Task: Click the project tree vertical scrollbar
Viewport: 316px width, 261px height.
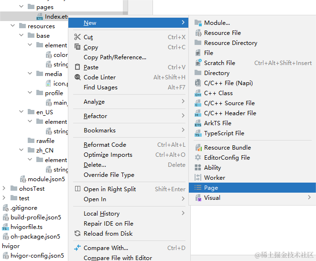Action: (x=125, y=7)
